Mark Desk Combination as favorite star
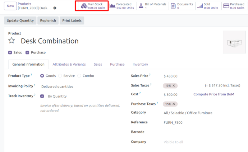 (12, 41)
